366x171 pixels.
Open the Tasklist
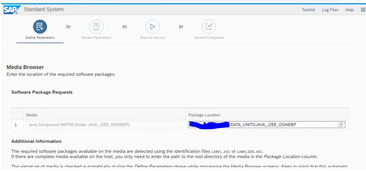click(x=308, y=10)
